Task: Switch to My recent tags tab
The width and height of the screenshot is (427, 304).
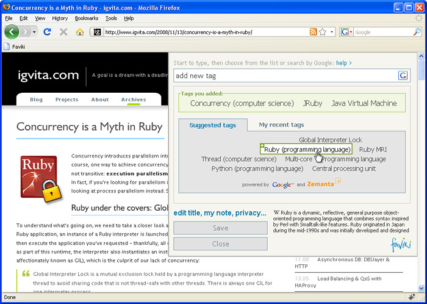Action: coord(281,125)
